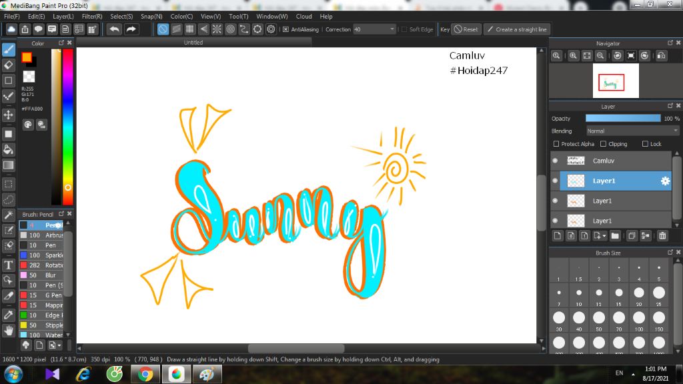Enable crisscross grid snap
The image size is (683, 384).
[190, 29]
